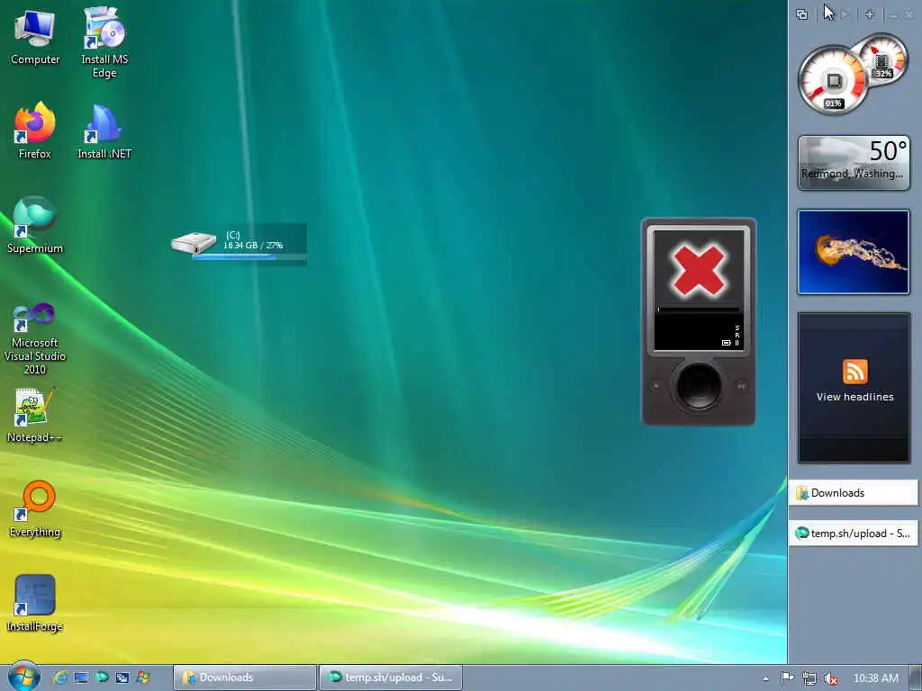Click the 10:38 AM clock

[875, 678]
